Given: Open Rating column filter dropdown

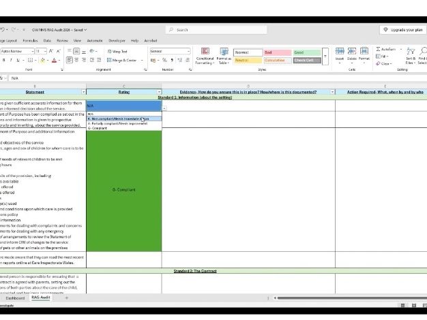Looking at the screenshot, I should tap(159, 92).
